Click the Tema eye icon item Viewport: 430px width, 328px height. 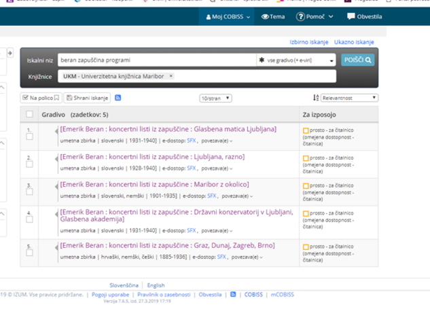click(273, 16)
